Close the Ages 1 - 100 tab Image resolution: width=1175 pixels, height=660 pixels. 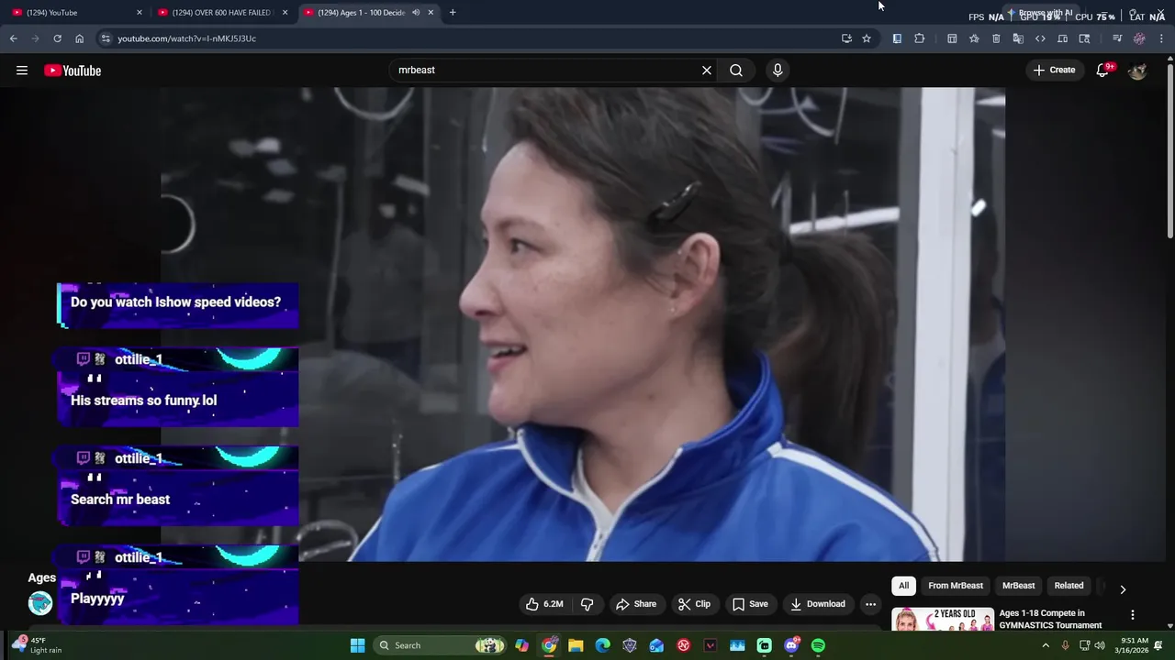pos(431,13)
